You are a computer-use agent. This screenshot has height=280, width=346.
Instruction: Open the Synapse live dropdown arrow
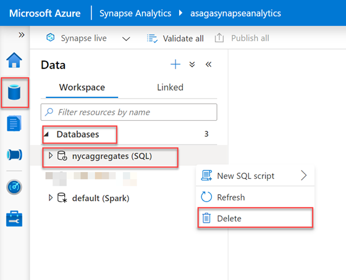click(126, 39)
